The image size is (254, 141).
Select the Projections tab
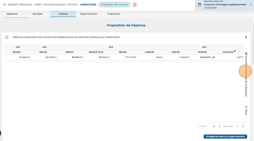click(114, 14)
